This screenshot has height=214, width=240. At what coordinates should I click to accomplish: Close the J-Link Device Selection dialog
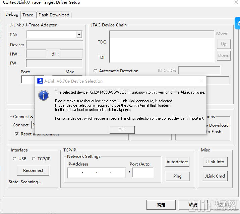click(x=201, y=81)
